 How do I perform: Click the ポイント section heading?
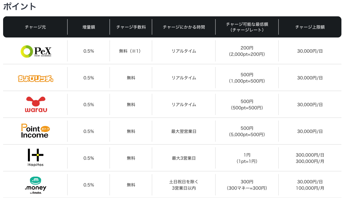click(20, 6)
